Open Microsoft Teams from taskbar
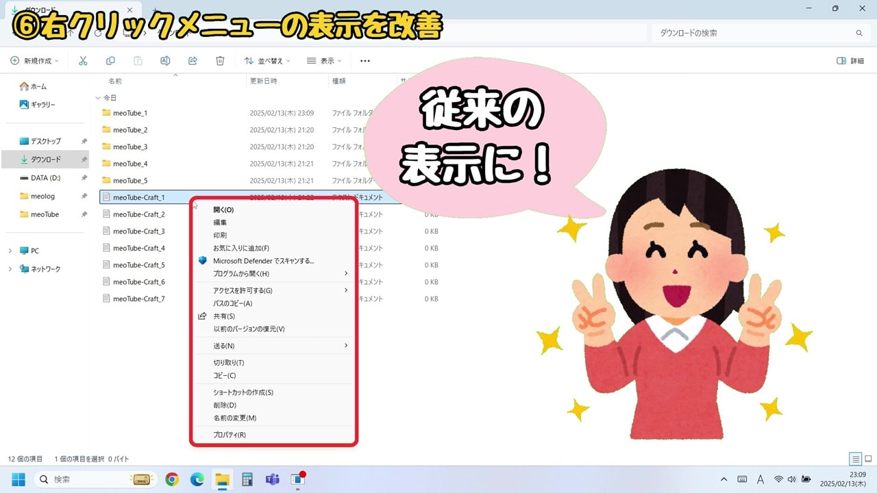Viewport: 877px width, 493px height. pyautogui.click(x=272, y=479)
